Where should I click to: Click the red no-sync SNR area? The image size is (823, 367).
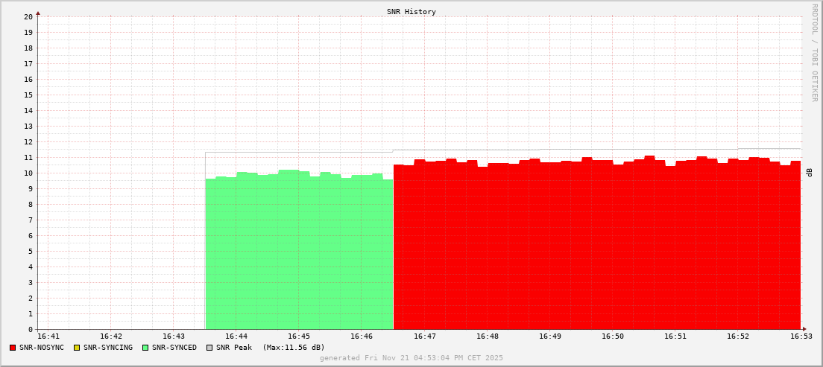(596, 246)
